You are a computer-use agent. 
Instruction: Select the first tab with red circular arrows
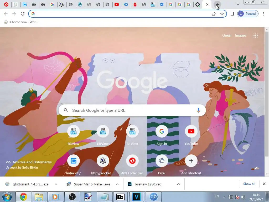6,5
